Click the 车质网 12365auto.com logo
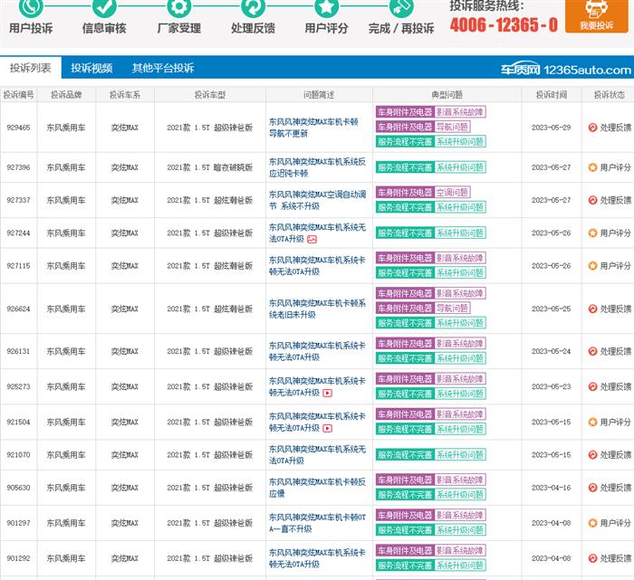The height and width of the screenshot is (580, 634). 566,70
